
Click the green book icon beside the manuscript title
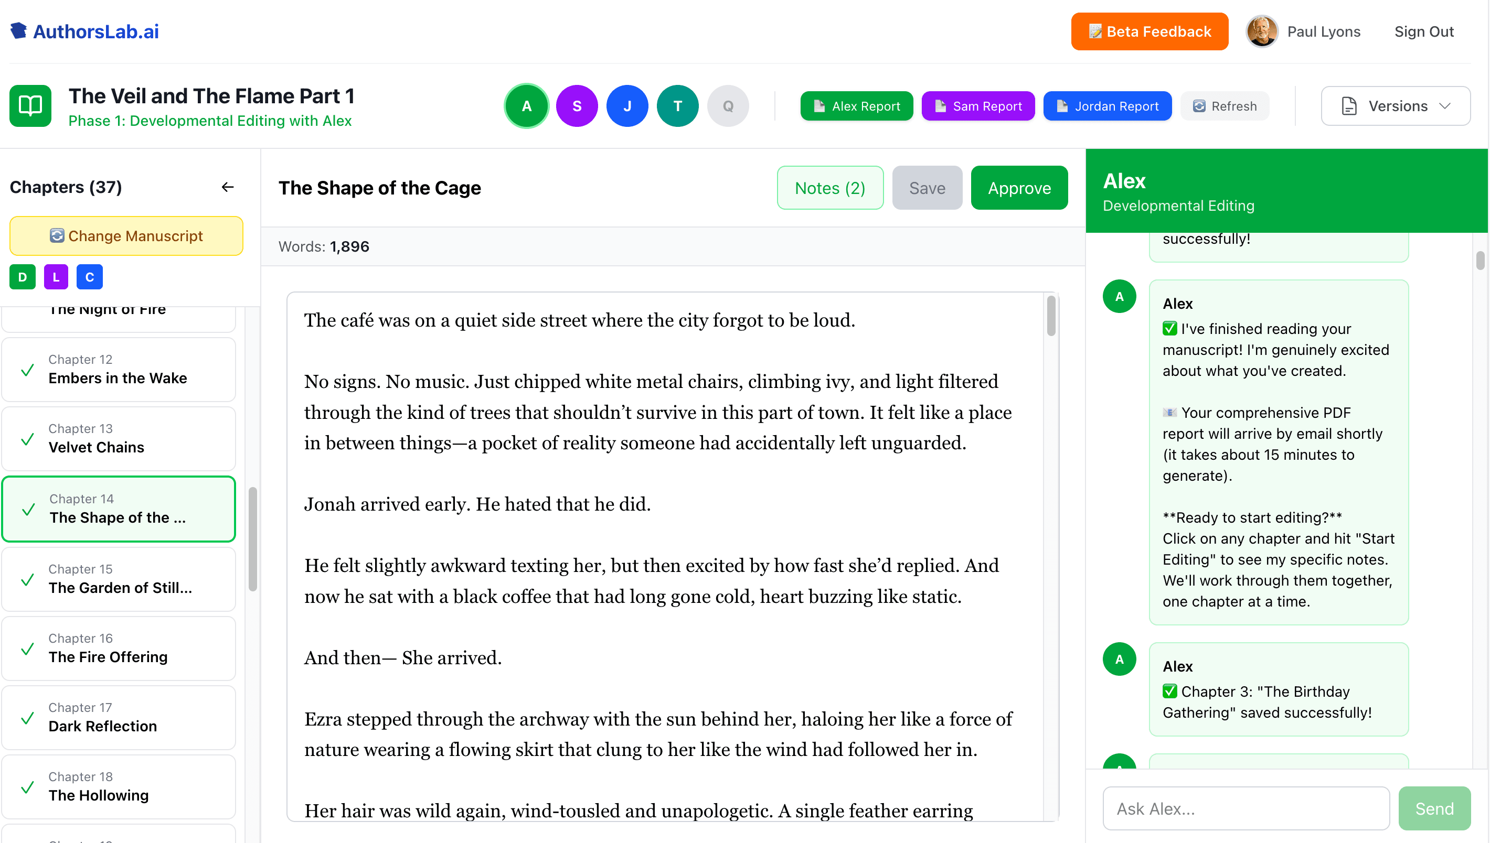pos(30,105)
